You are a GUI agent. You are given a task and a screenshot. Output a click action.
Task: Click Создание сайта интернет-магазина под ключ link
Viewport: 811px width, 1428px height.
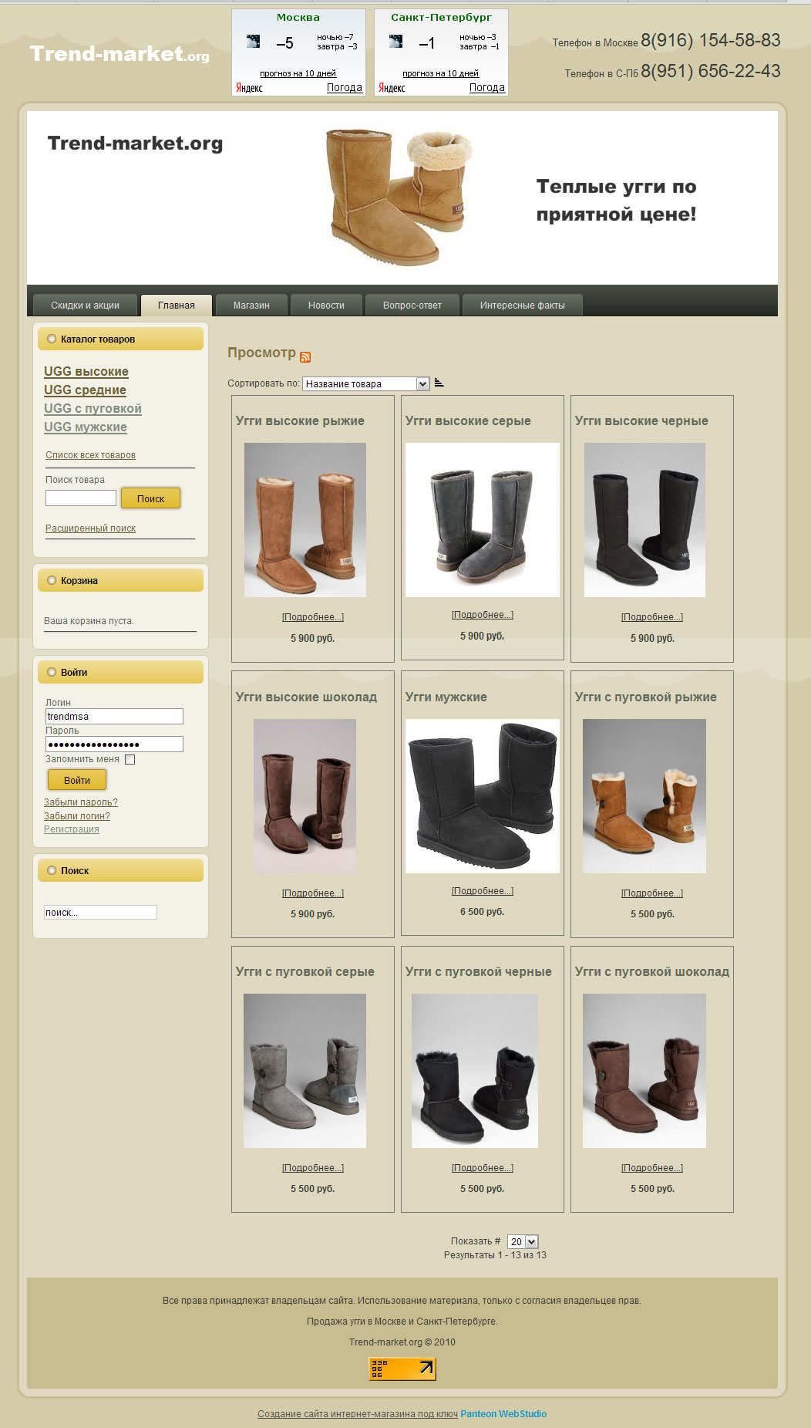tap(358, 1414)
